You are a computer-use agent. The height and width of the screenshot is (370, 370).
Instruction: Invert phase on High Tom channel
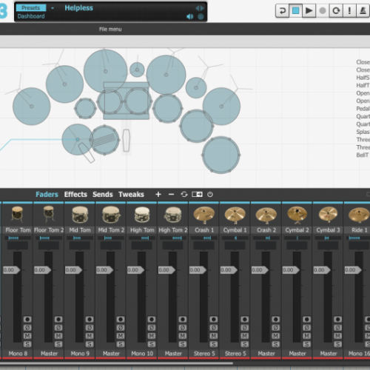click(x=152, y=328)
